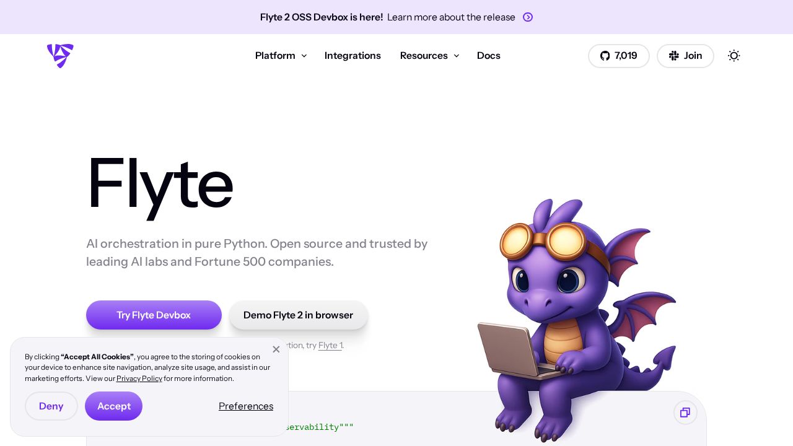The image size is (793, 446).
Task: Open the GitHub stars button showing 7,019
Action: pos(619,56)
